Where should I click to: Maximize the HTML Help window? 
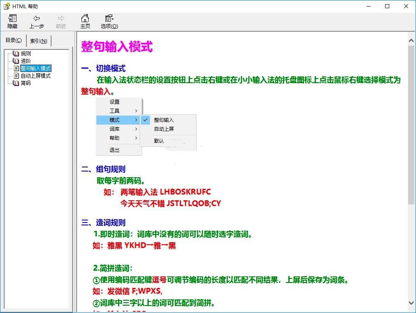pos(387,6)
